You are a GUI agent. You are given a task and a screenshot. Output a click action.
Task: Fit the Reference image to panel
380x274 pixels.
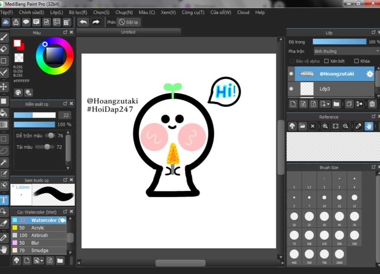click(x=335, y=126)
